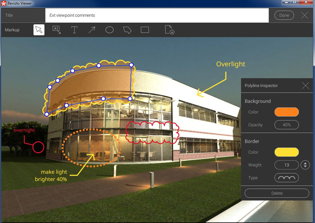Click the import file markup icon
Screen dimensions: 315x223
click(169, 30)
